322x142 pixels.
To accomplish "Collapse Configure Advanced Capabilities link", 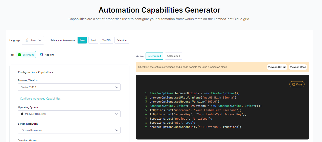I will coord(39,99).
